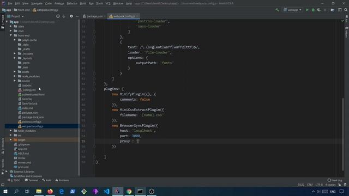Expand the _layouts folder
The height and width of the screenshot is (196, 349).
pyautogui.click(x=15, y=58)
